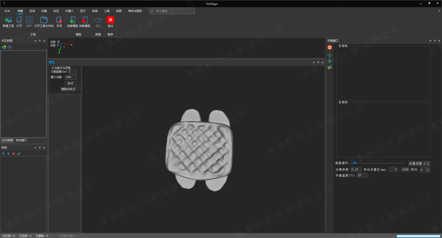Click the 执行 button

point(70,83)
